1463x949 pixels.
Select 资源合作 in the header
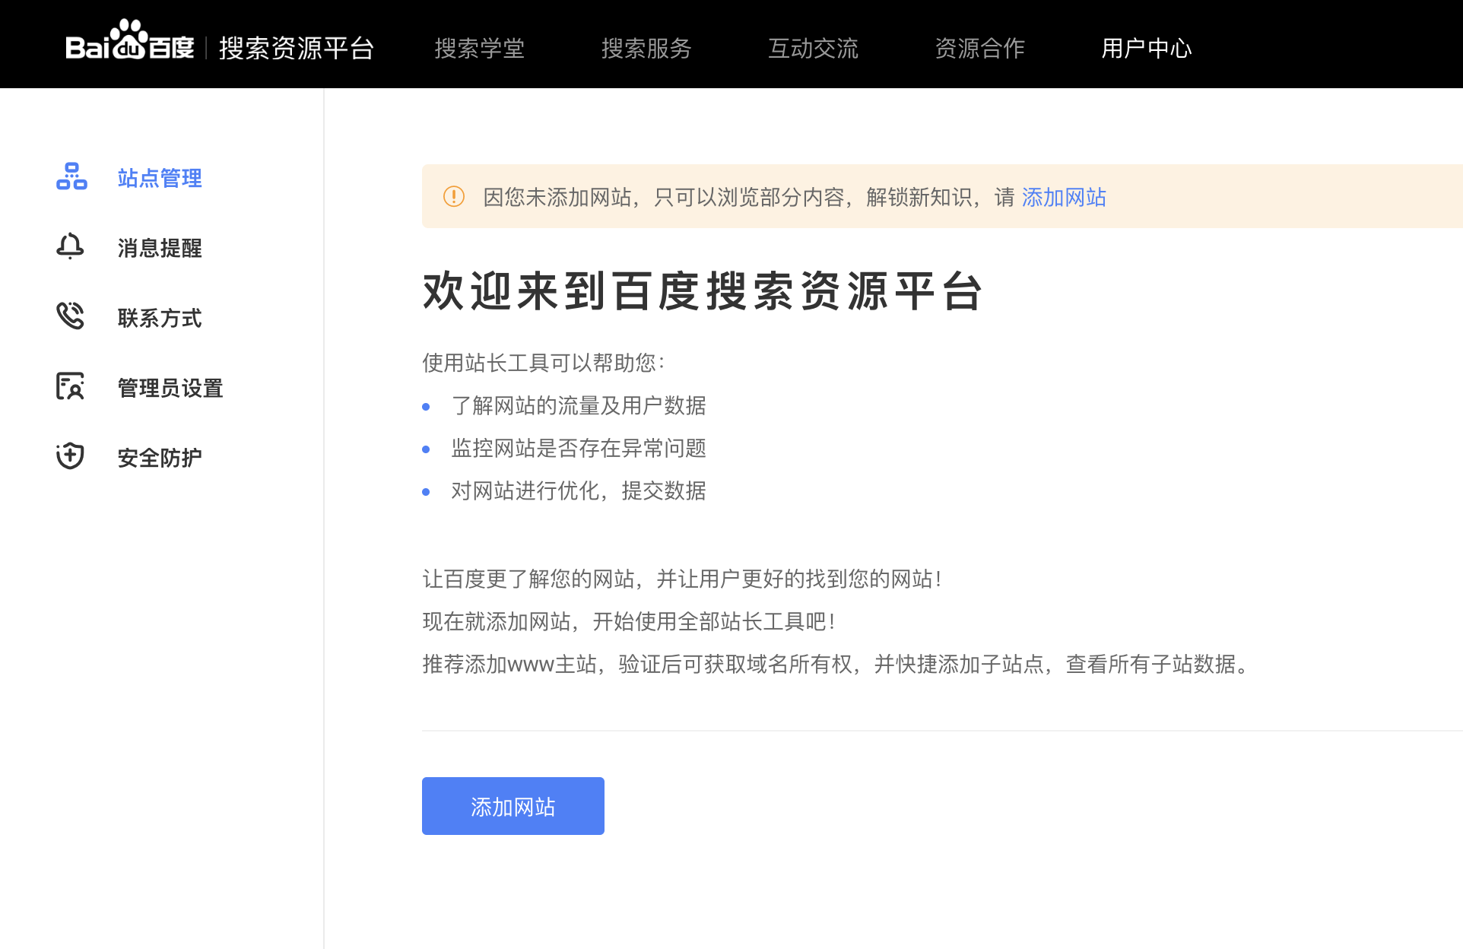tap(979, 49)
